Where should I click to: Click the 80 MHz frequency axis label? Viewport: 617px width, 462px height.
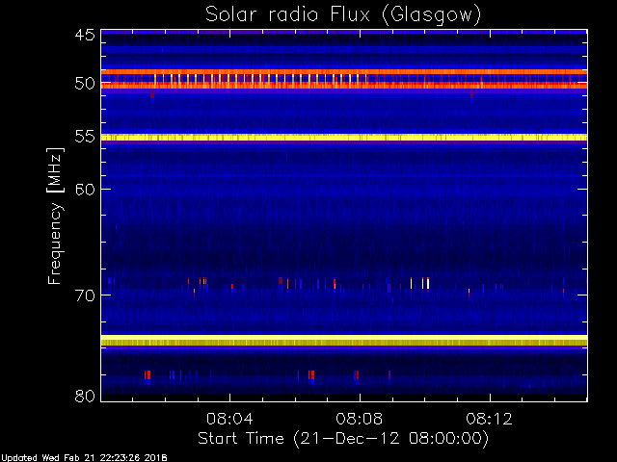click(x=85, y=396)
